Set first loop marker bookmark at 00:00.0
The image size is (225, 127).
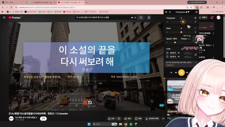coord(167,53)
